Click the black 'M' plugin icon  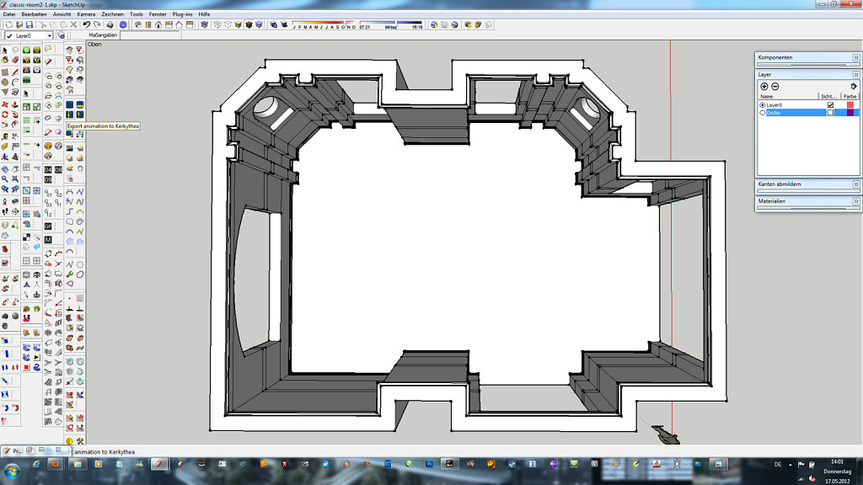(48, 240)
